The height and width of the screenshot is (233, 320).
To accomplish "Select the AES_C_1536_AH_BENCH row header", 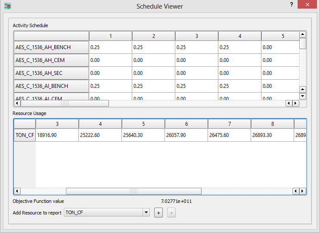I will click(x=51, y=47).
